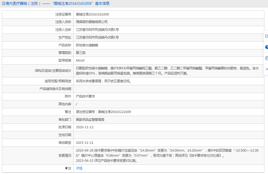Click the printer icon on right sidebar
268x174 pixels.
pyautogui.click(x=266, y=58)
